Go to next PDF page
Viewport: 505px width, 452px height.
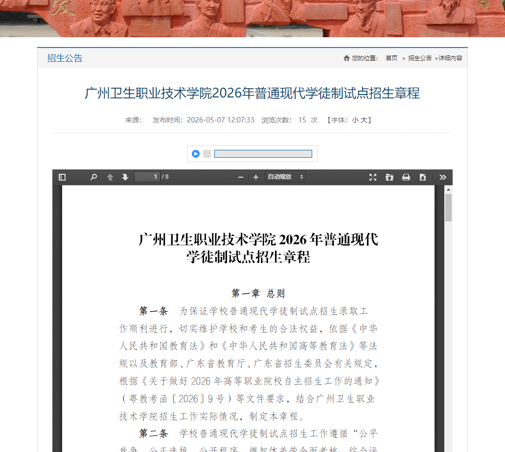point(125,177)
